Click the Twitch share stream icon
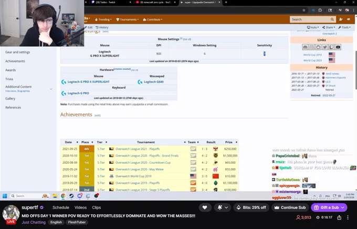 click(x=339, y=217)
